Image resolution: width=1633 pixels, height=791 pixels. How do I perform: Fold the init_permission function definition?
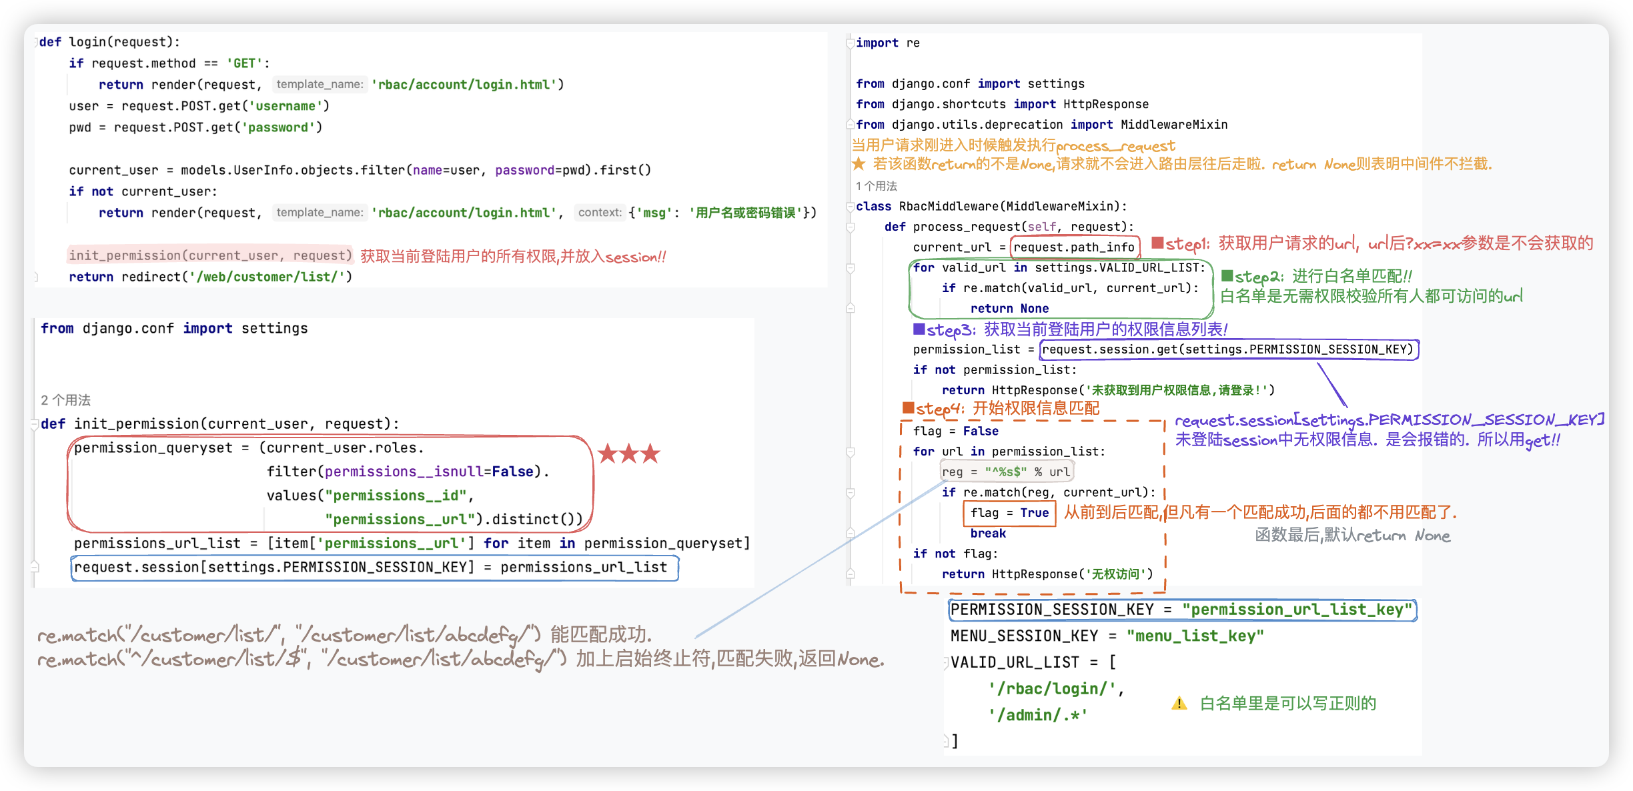point(35,424)
